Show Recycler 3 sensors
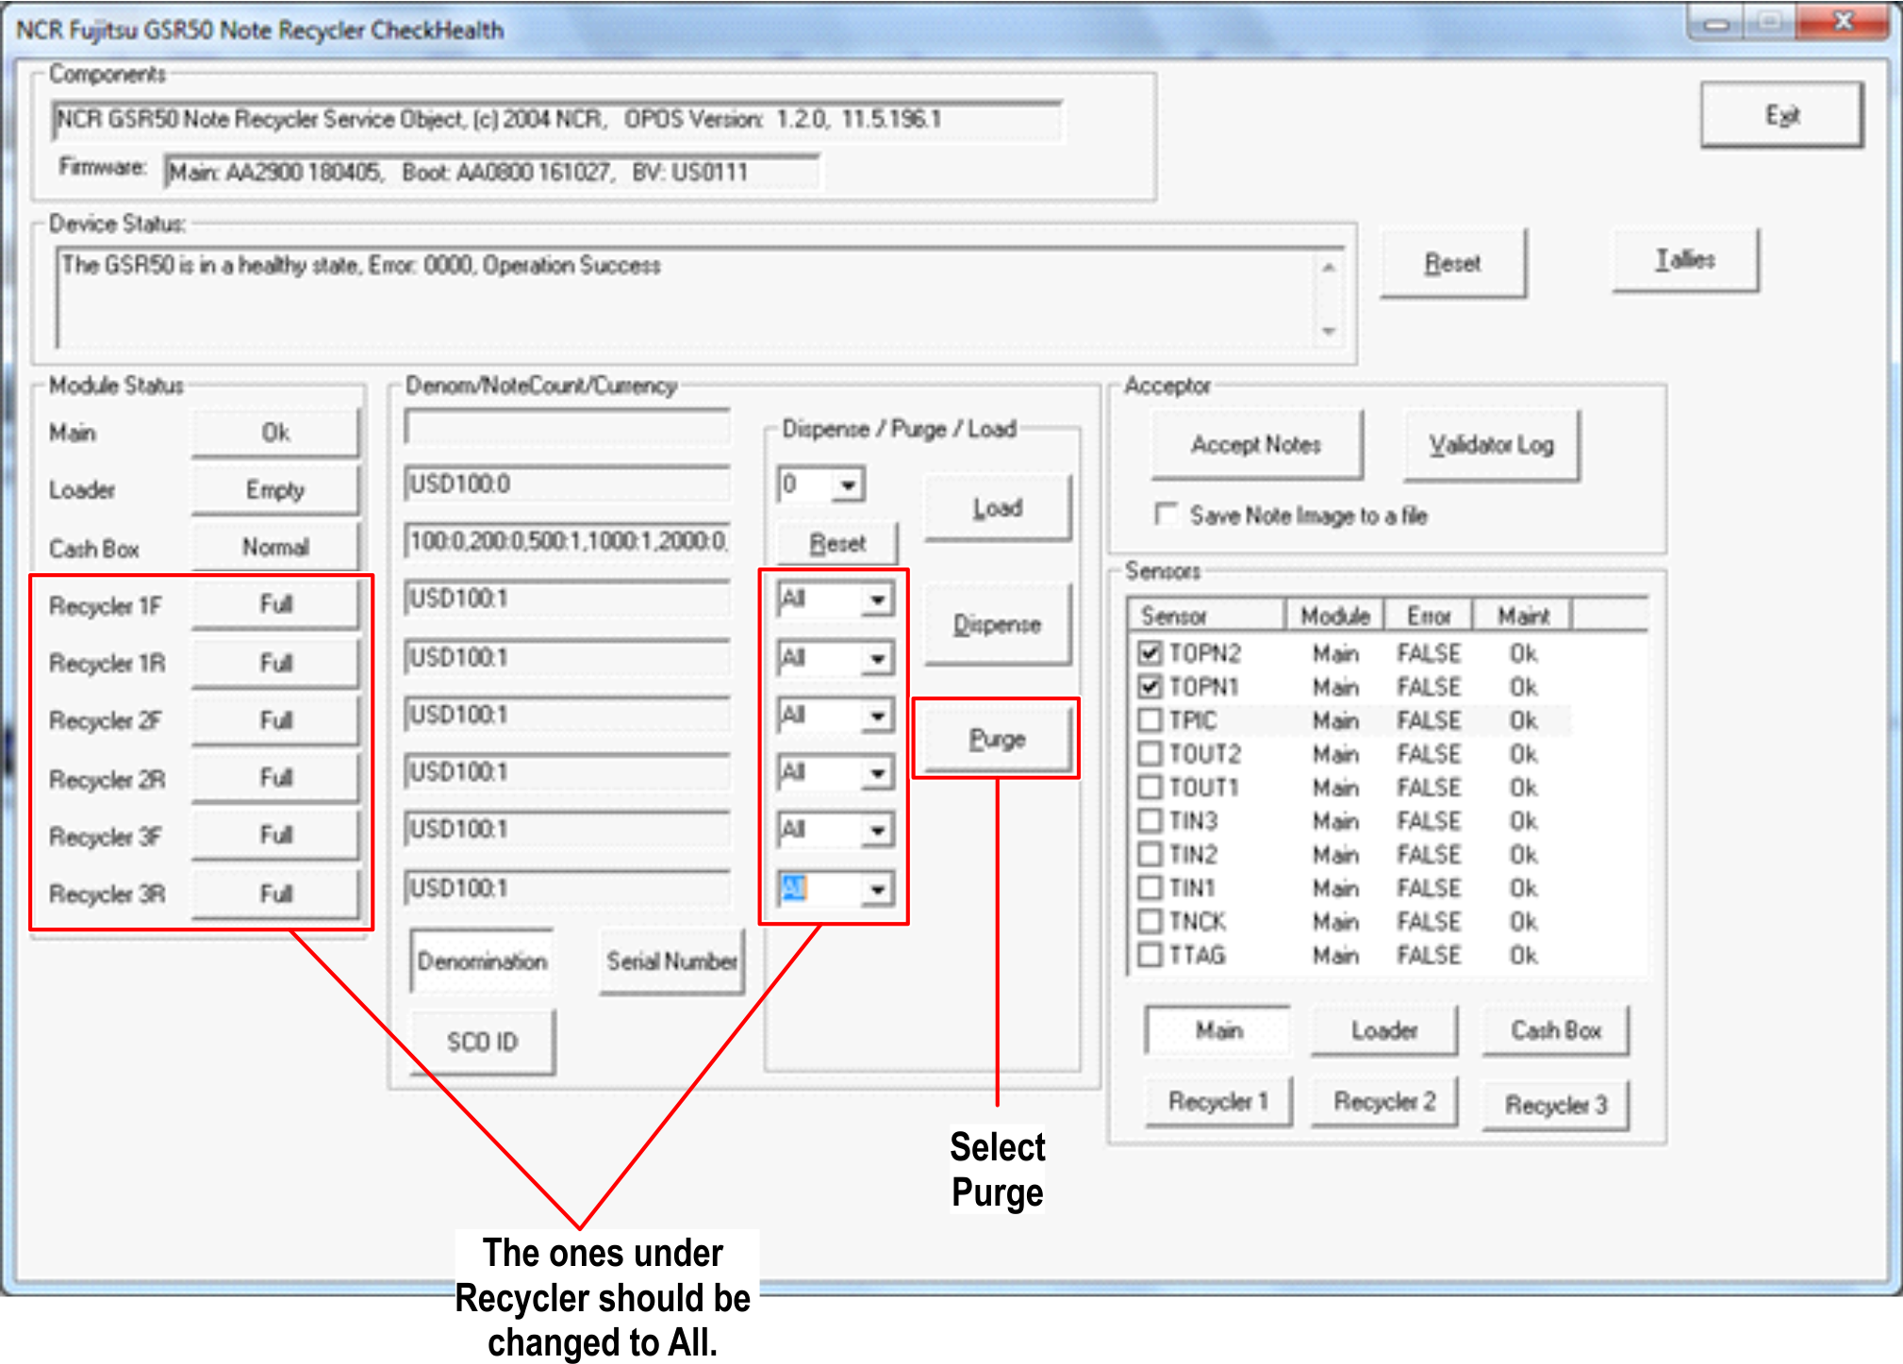The height and width of the screenshot is (1364, 1903). [x=1556, y=1104]
